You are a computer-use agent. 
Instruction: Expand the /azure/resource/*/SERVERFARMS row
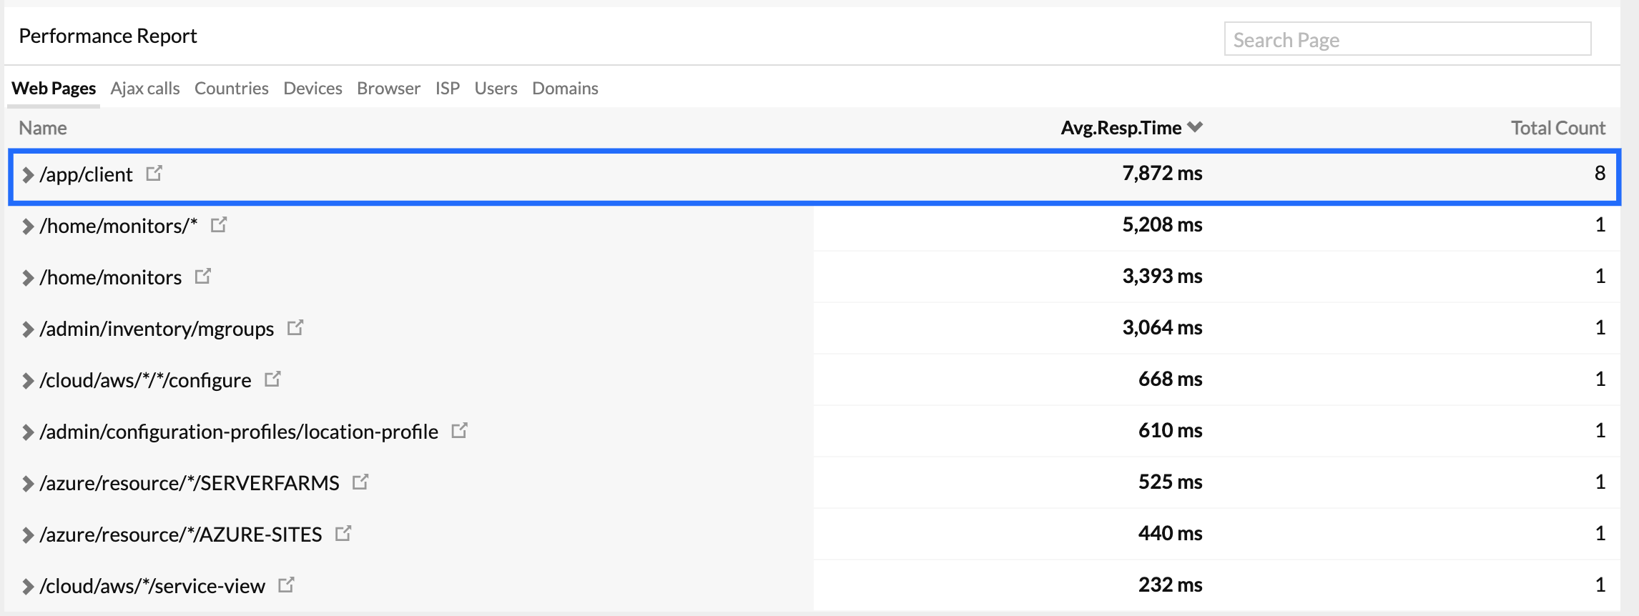click(28, 484)
